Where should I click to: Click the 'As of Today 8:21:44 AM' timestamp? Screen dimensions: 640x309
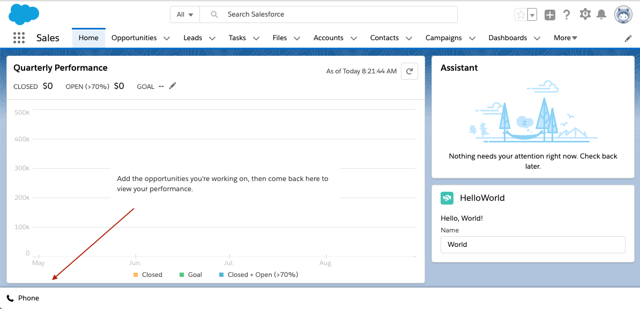(x=362, y=71)
